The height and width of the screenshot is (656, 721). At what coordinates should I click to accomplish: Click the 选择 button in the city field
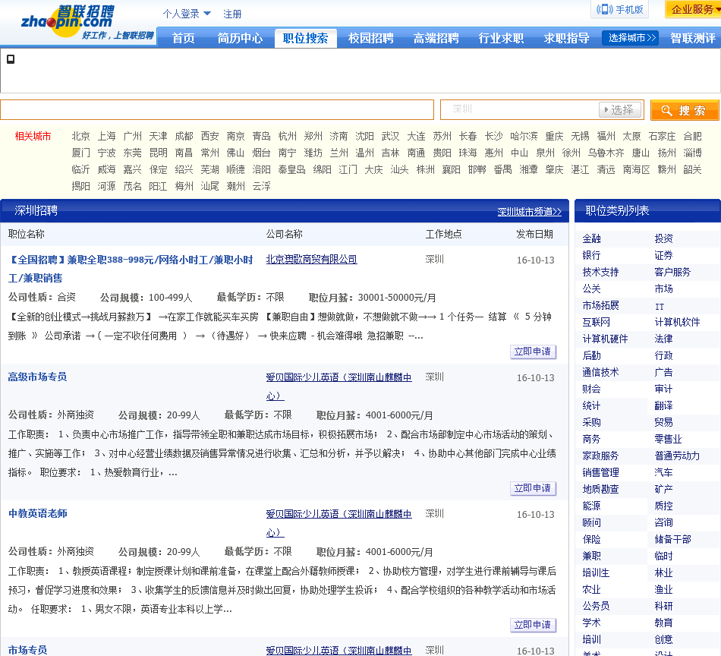[x=619, y=109]
